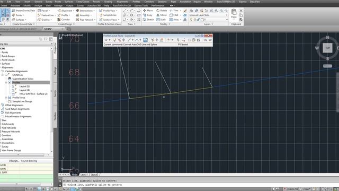Image resolution: width=339 pixels, height=191 pixels.
Task: Expand the Create Design panel
Action: click(x=66, y=24)
